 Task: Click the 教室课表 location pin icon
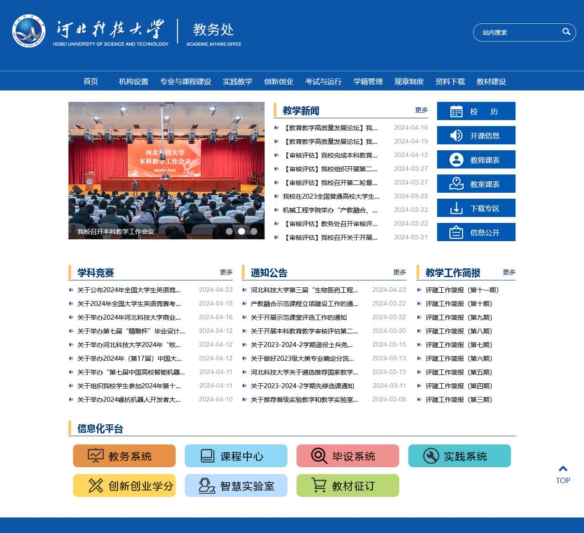456,184
